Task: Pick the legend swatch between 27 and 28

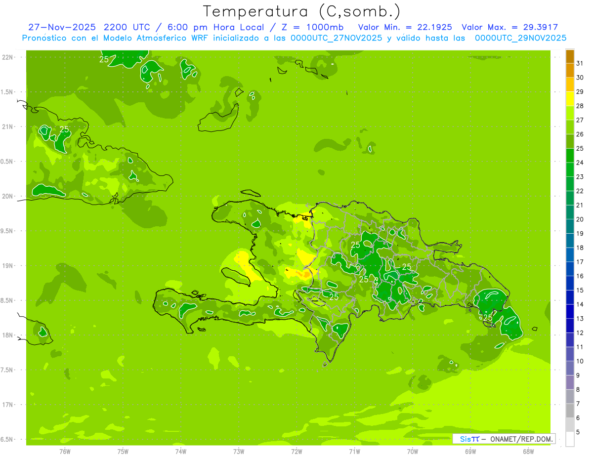Action: pos(570,113)
